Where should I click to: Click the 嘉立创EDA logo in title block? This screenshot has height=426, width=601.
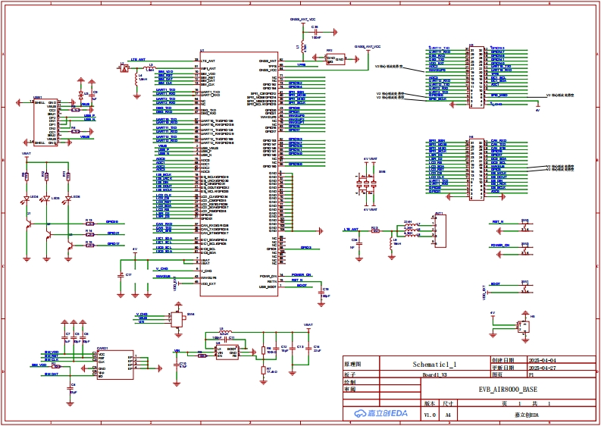click(x=382, y=412)
